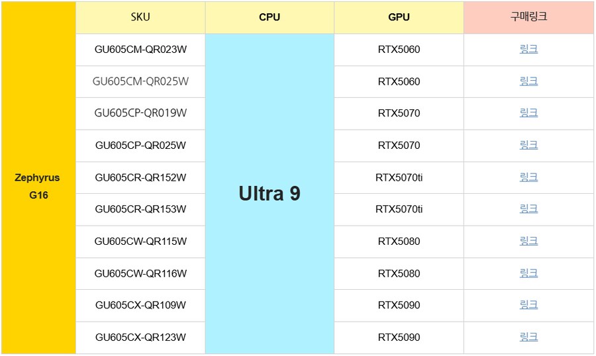Screen dimensions: 596x356
Task: Click the SKU column header
Action: click(x=140, y=17)
